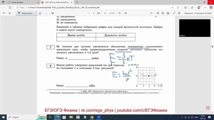Open Google Chrome from the taskbar
Image resolution: width=214 pixels, height=120 pixels.
point(92,117)
